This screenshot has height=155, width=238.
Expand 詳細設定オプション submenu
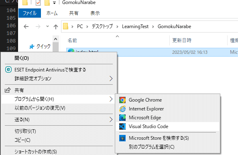click(58, 79)
